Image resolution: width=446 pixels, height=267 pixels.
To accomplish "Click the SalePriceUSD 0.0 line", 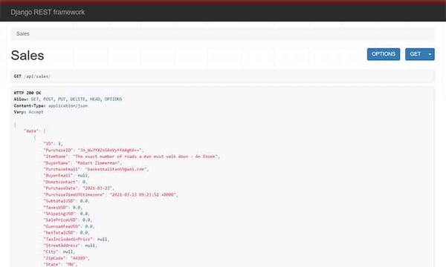I will 68,220.
